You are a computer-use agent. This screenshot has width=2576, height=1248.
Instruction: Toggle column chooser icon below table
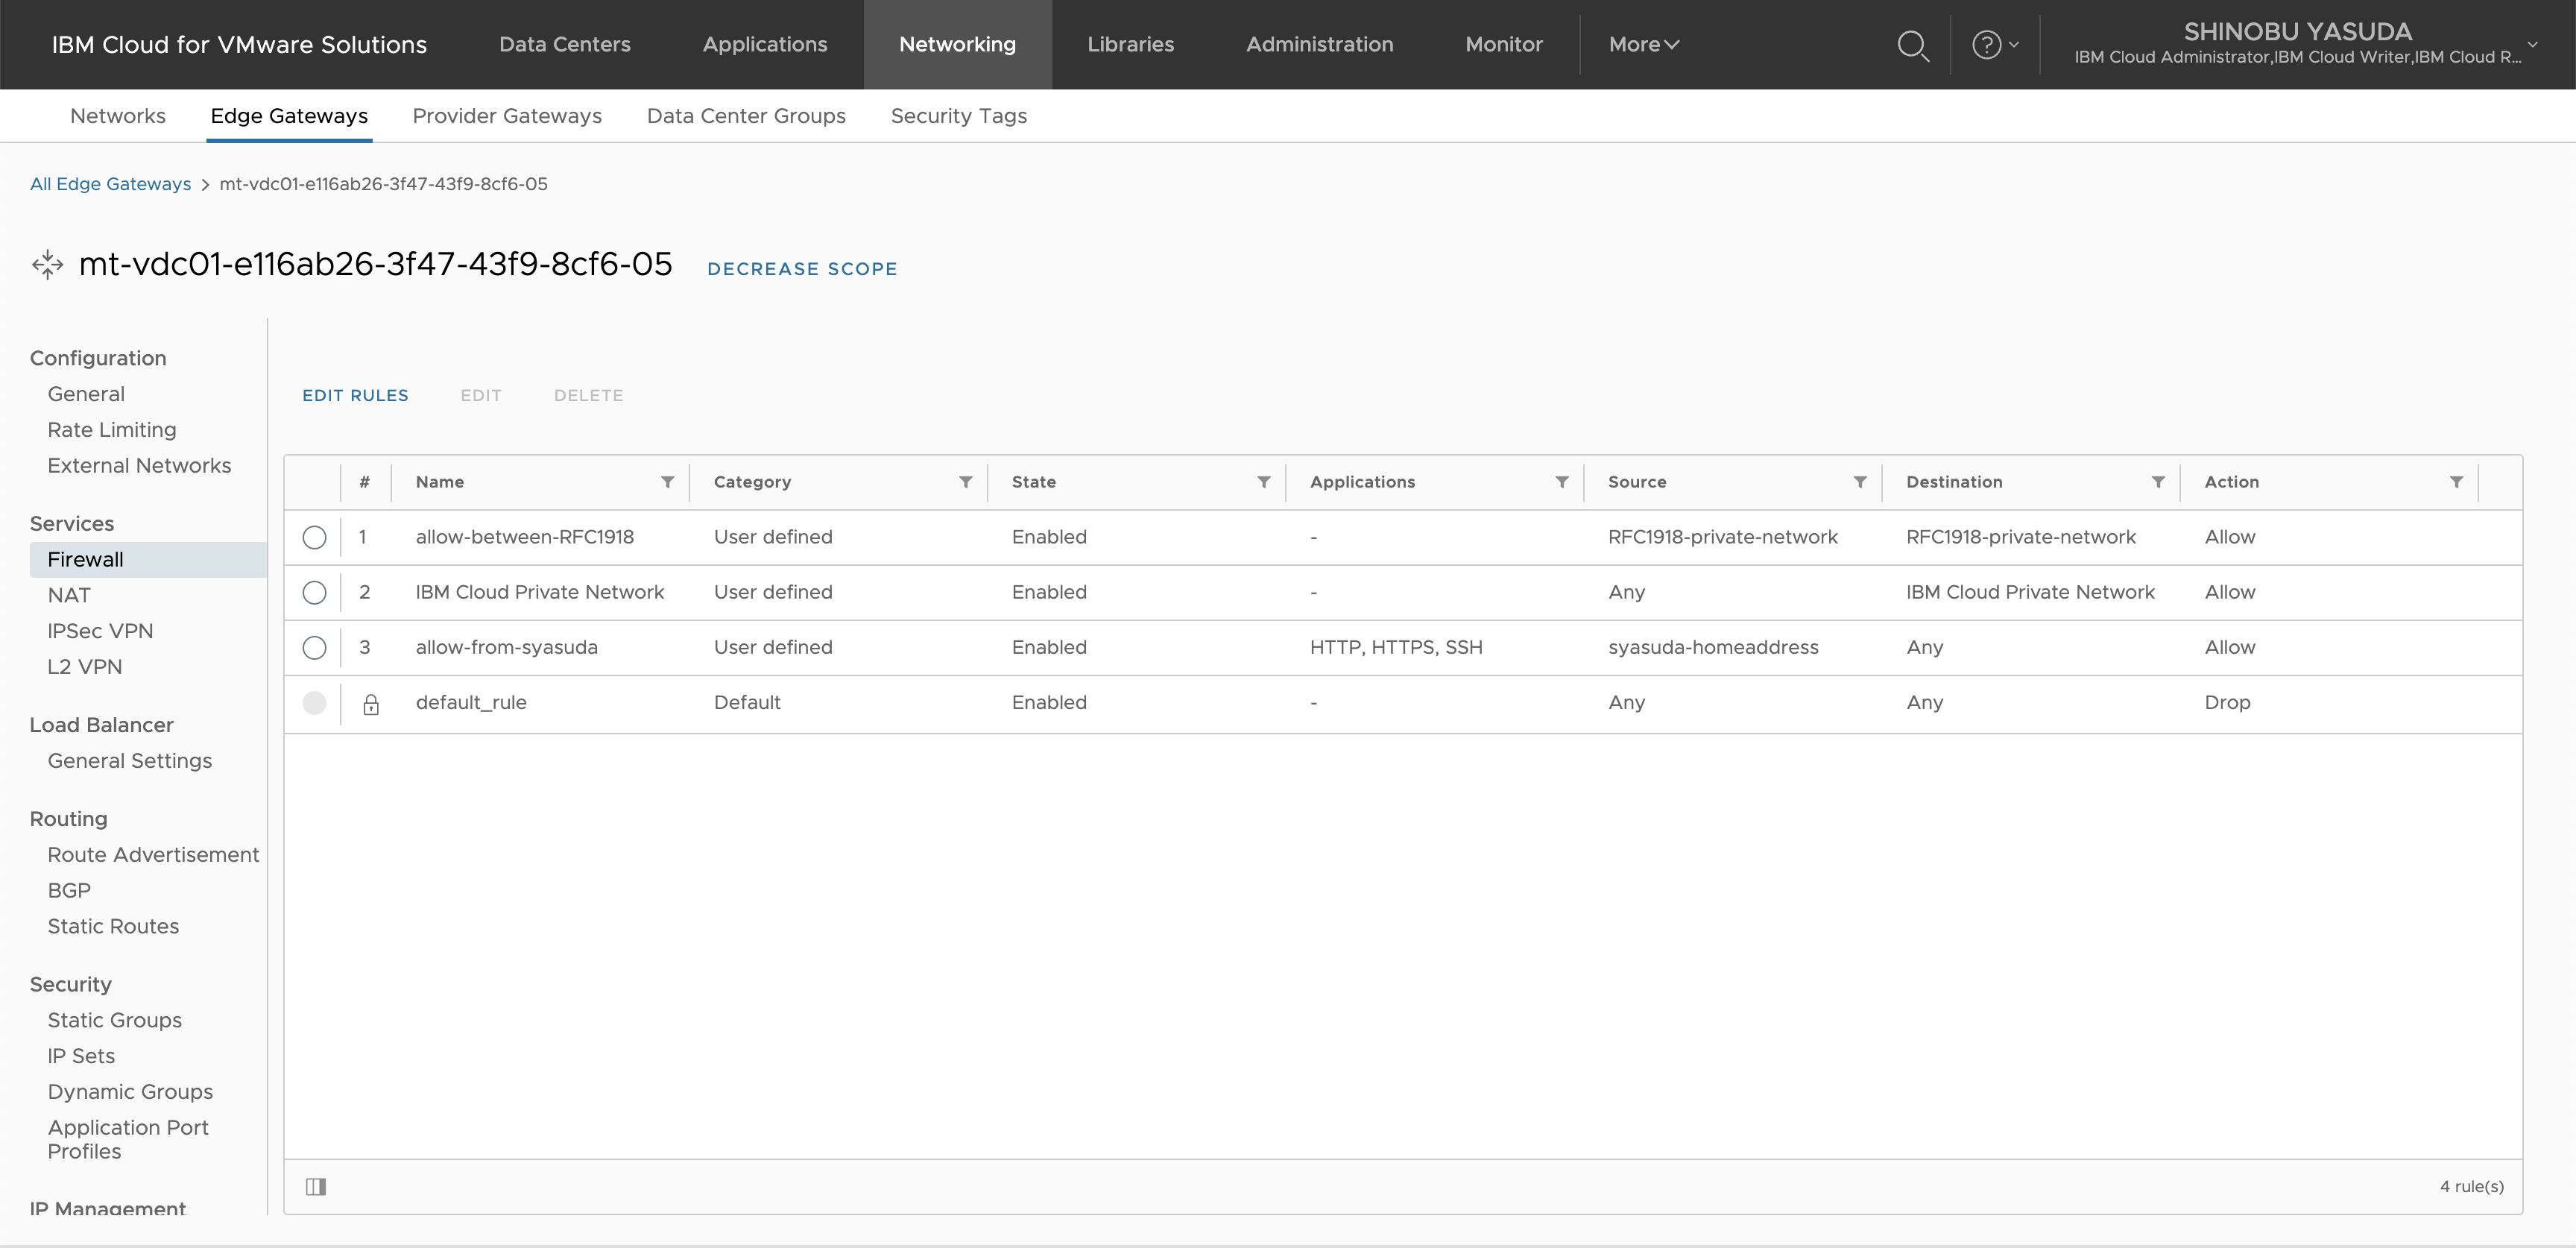click(316, 1186)
